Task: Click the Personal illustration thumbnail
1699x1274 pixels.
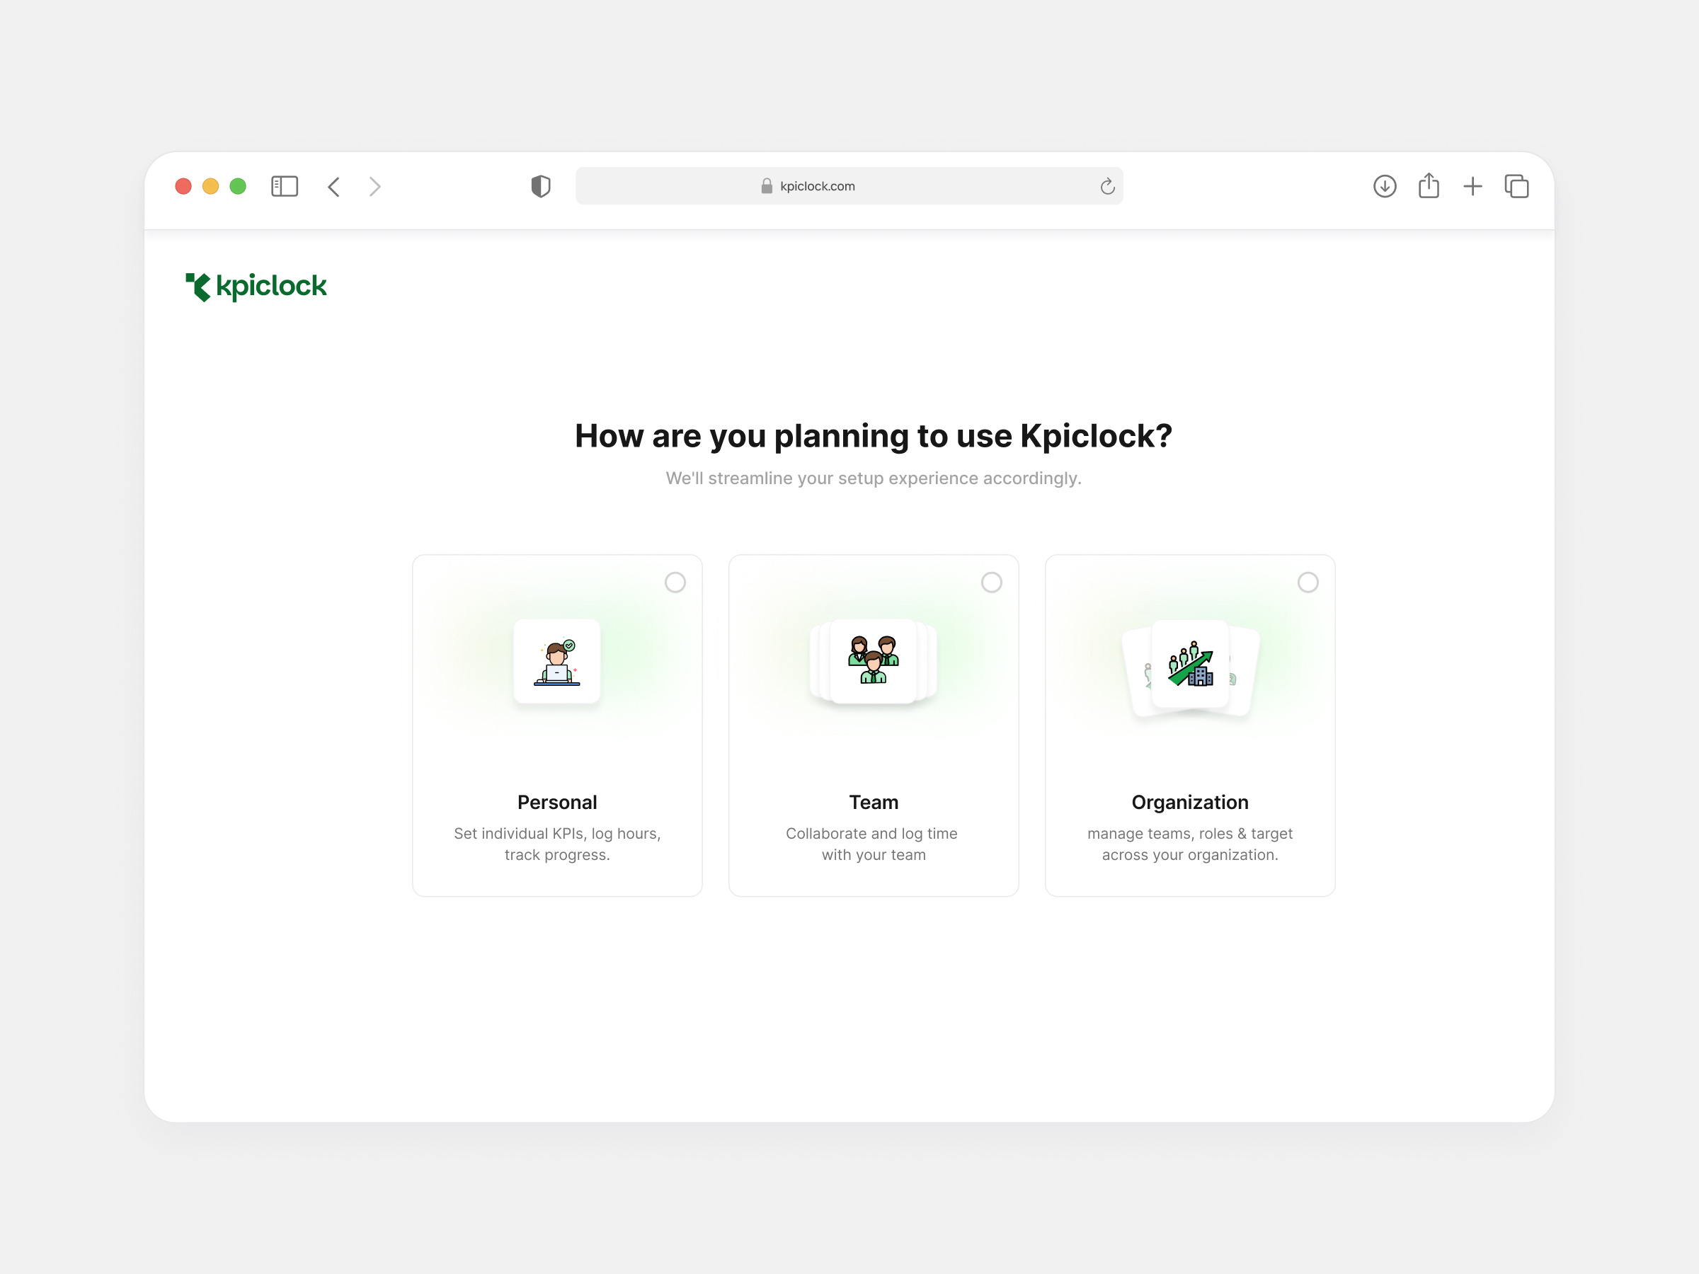Action: point(557,660)
